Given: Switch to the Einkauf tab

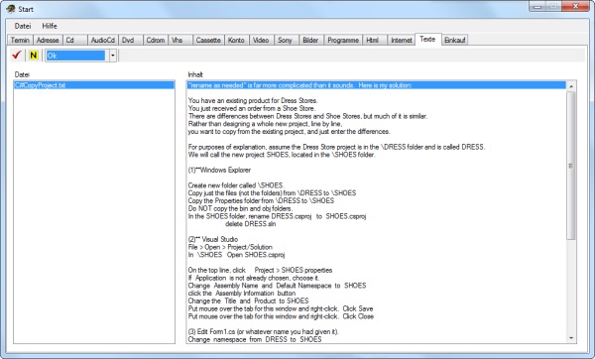Looking at the screenshot, I should pyautogui.click(x=454, y=40).
